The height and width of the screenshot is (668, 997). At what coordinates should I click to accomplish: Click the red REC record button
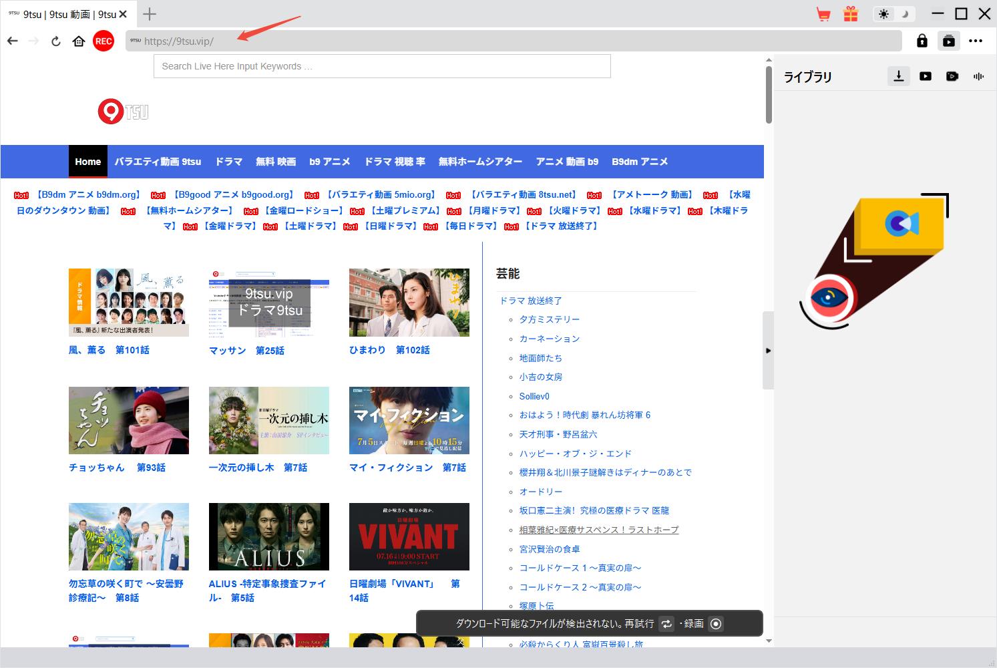pyautogui.click(x=104, y=41)
